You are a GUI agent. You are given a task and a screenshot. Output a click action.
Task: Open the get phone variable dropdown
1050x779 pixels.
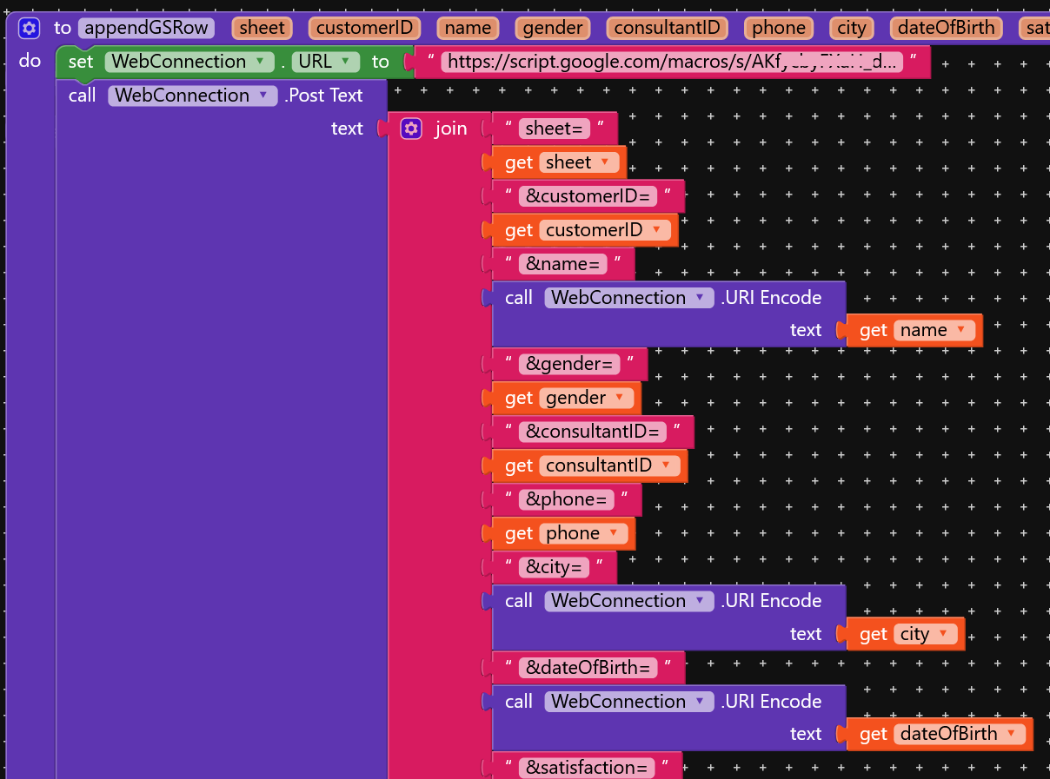tap(613, 533)
